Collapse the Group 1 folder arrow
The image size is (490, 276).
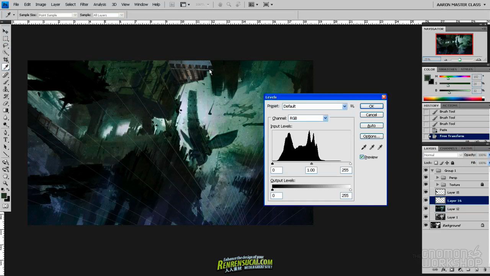point(432,171)
